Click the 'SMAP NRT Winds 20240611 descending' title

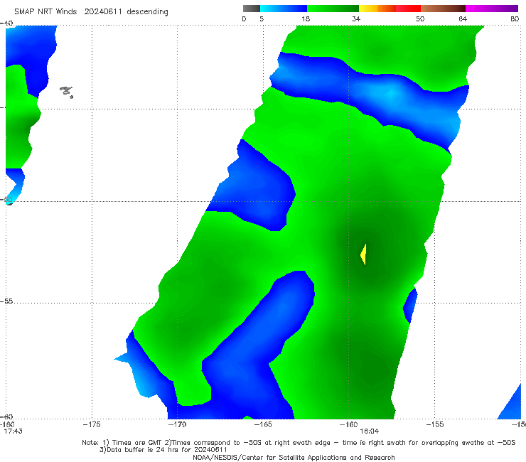pyautogui.click(x=91, y=12)
